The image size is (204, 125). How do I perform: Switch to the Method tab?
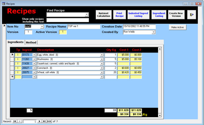tap(31, 42)
